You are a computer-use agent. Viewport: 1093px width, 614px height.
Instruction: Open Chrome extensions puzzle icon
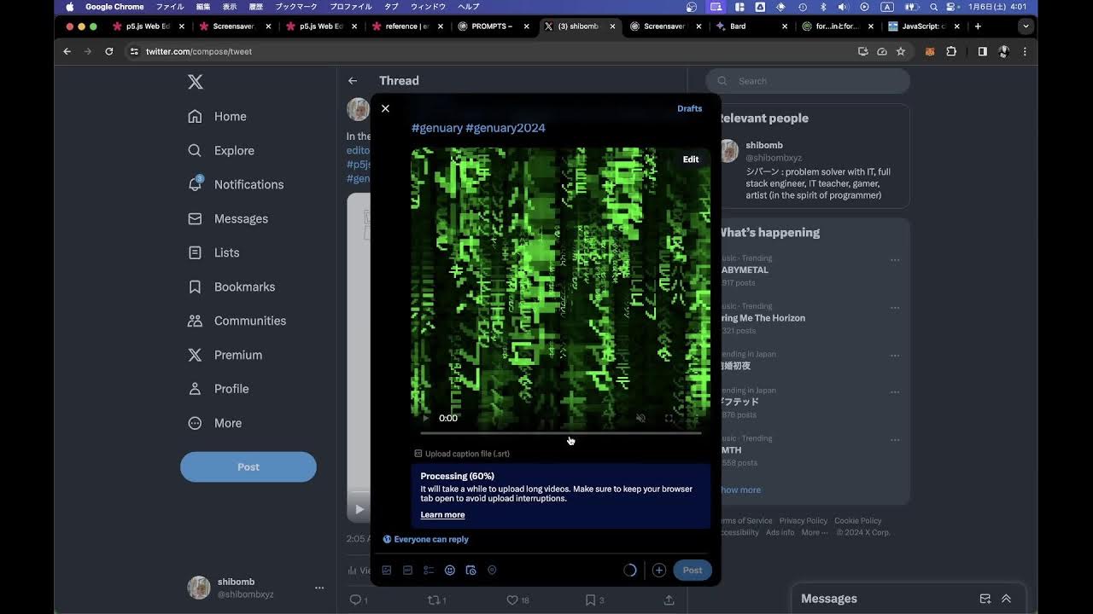[951, 51]
